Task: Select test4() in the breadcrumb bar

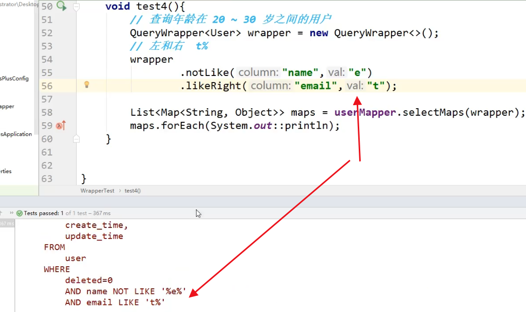Action: [133, 191]
